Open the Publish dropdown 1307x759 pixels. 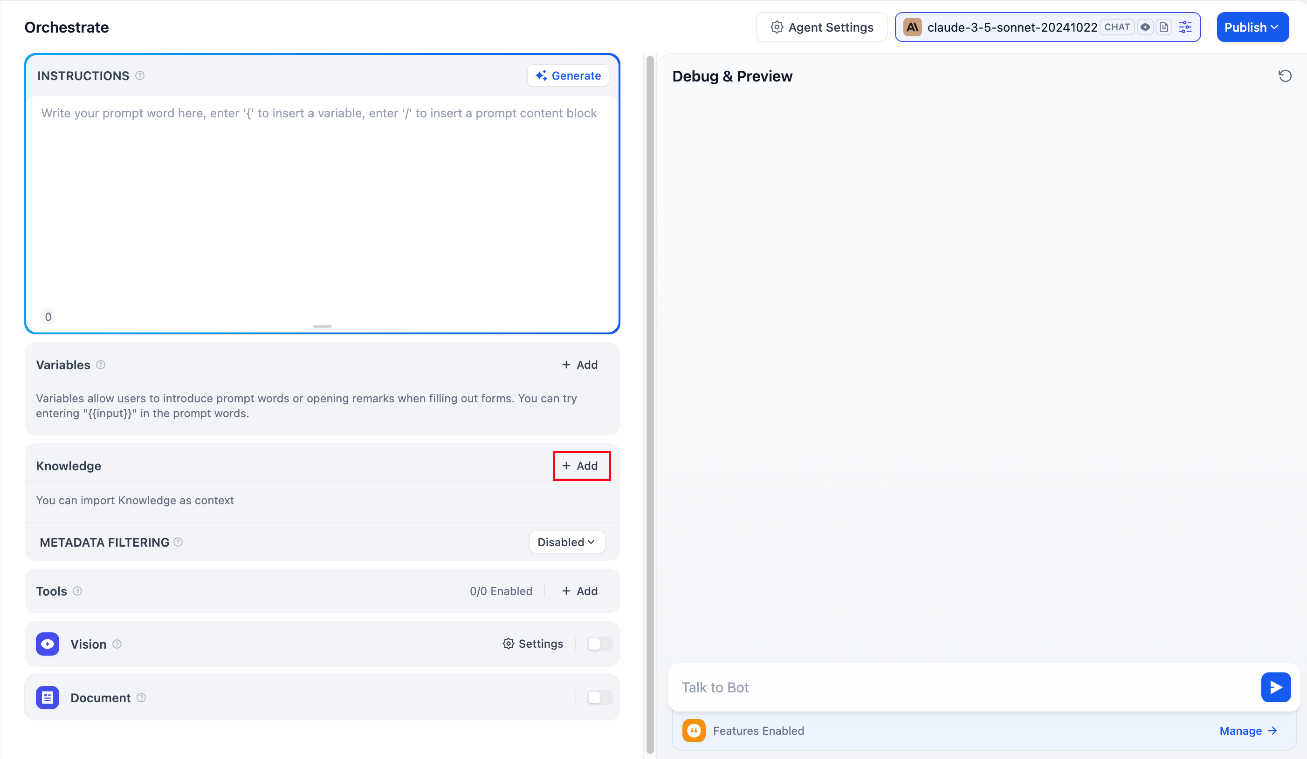[1252, 27]
